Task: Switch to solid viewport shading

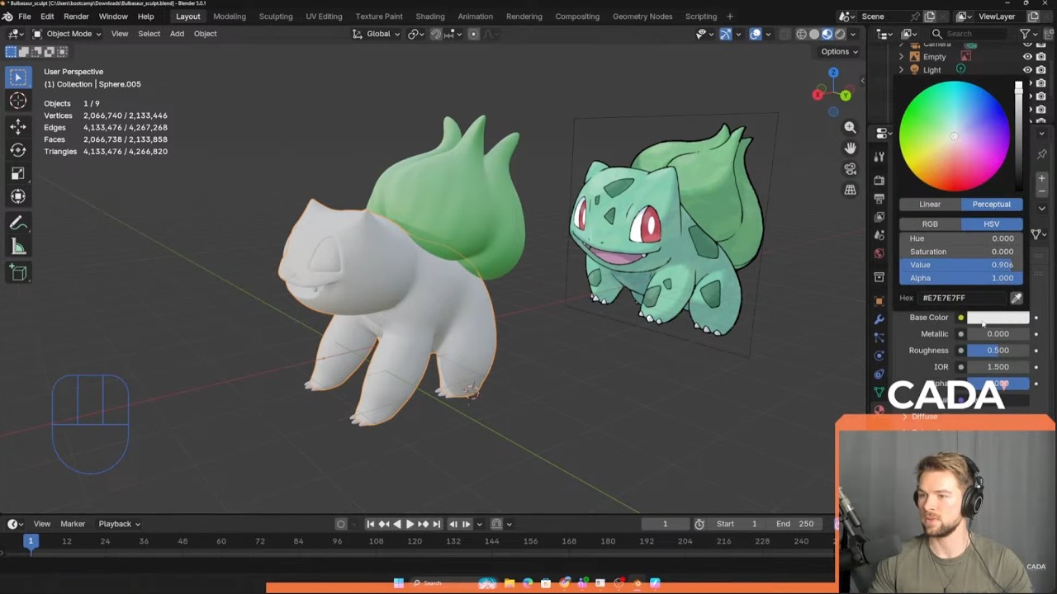Action: point(814,34)
